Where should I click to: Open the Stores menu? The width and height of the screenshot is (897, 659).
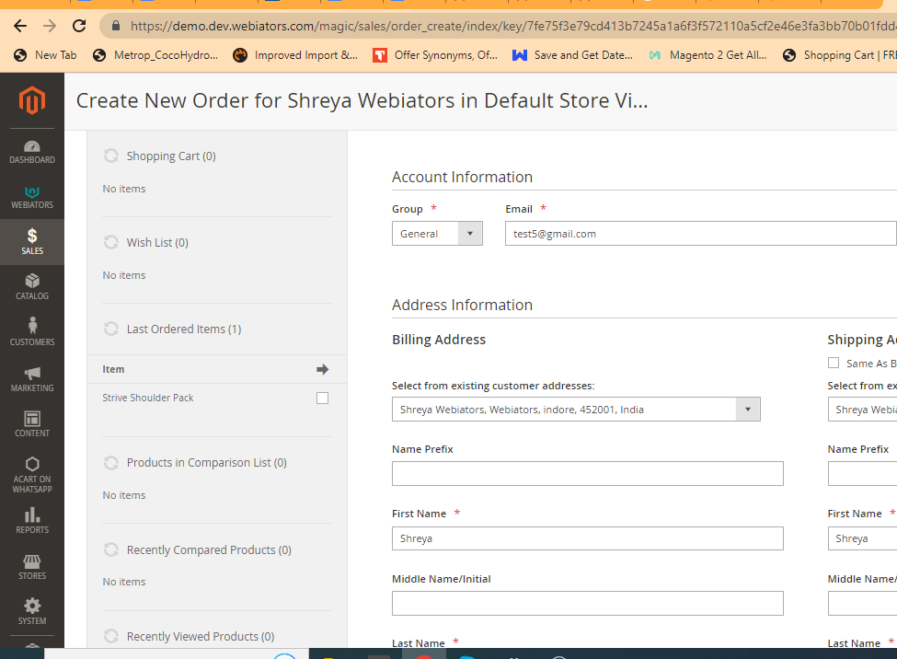click(x=32, y=567)
